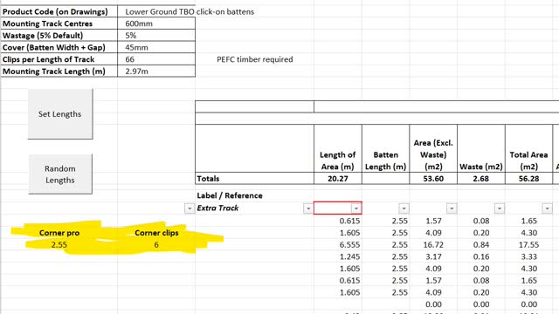Image resolution: width=559 pixels, height=314 pixels.
Task: Select the '20.27' total length cell
Action: [x=338, y=178]
